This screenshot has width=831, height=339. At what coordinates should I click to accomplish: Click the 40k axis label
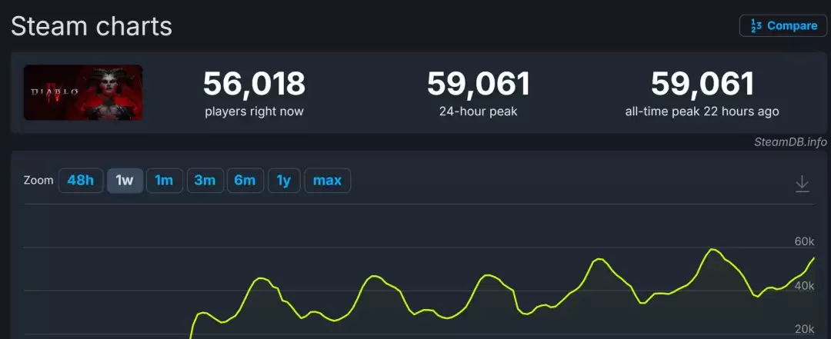804,286
